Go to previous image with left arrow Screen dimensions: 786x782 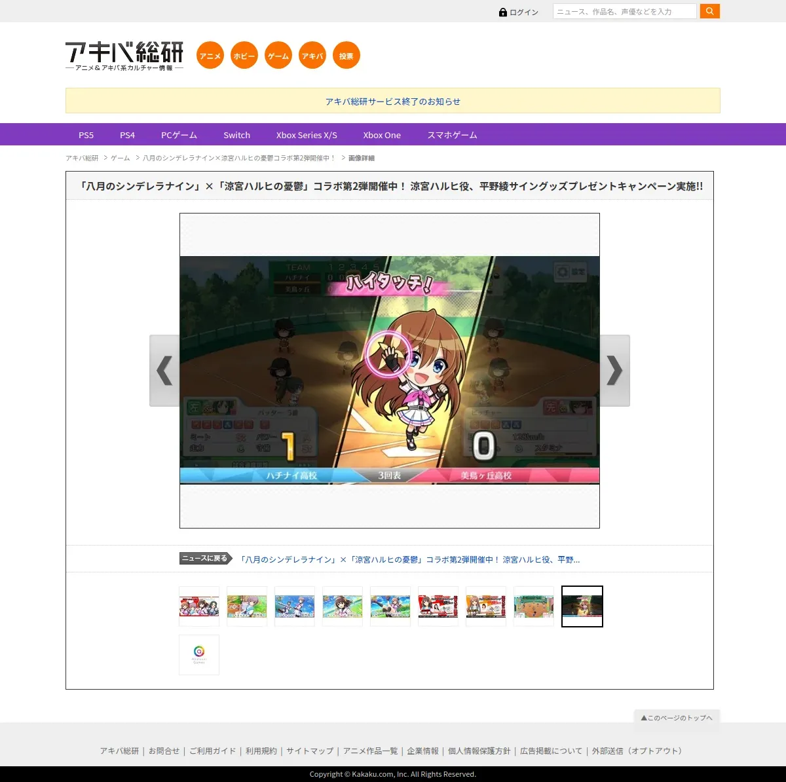tap(164, 371)
